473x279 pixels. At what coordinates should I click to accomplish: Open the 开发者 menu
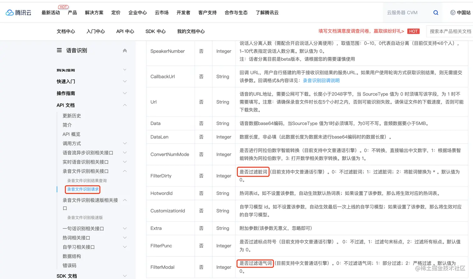tap(183, 13)
